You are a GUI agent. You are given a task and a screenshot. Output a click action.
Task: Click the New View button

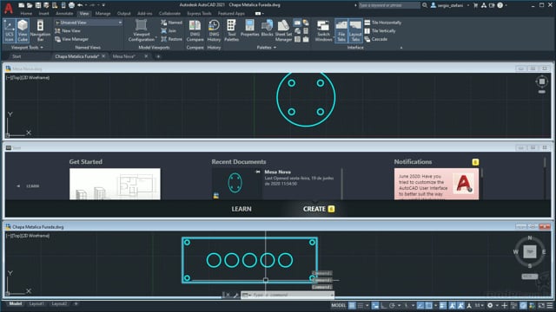pos(68,31)
